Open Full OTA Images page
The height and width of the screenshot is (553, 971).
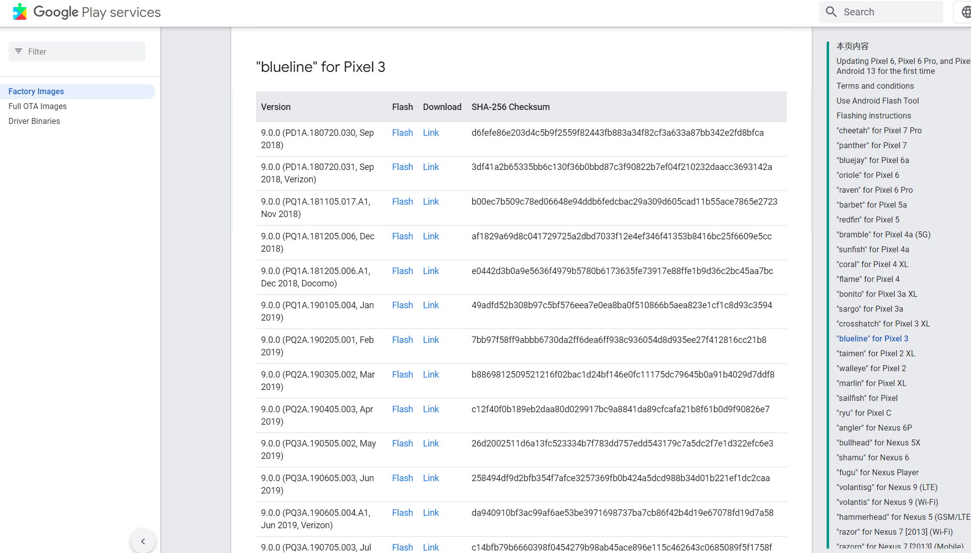tap(38, 106)
